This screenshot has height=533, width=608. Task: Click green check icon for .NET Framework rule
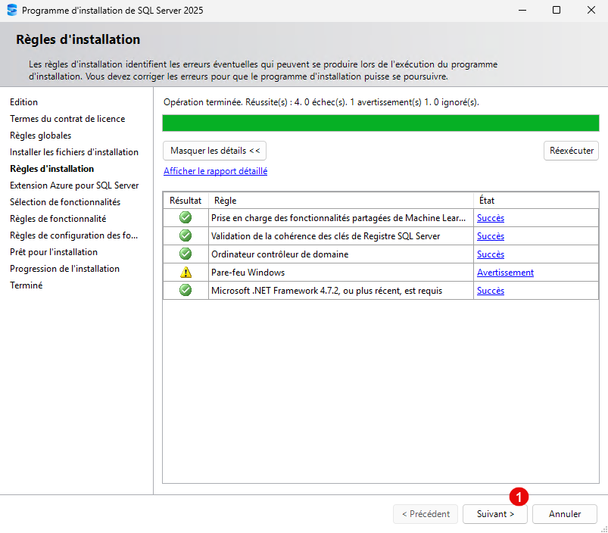[186, 290]
